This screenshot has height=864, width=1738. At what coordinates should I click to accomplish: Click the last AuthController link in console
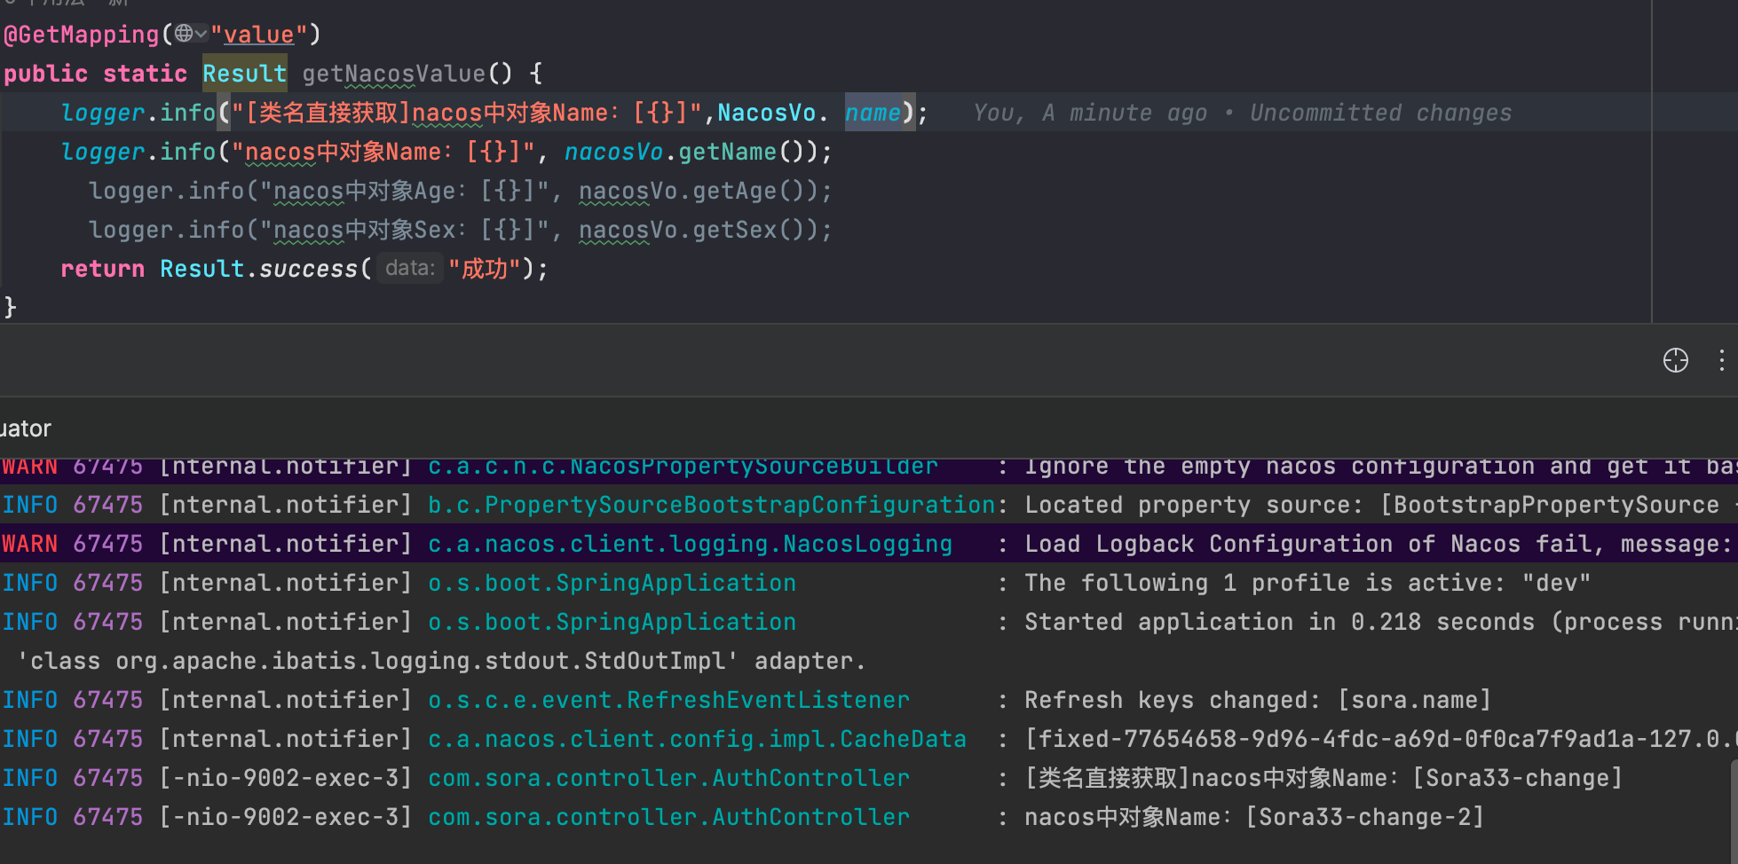click(668, 817)
